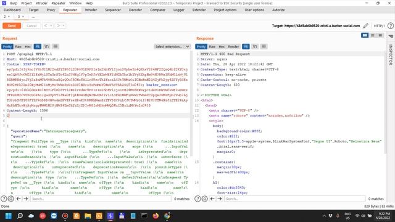Toggle word wrap icon in Response panel
Image resolution: width=395 pixels, height=222 pixels.
pyautogui.click(x=246, y=47)
